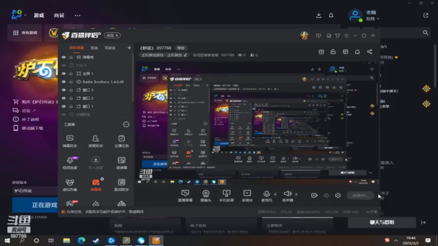Expand speaker options arrow
The width and height of the screenshot is (438, 246).
(296, 194)
